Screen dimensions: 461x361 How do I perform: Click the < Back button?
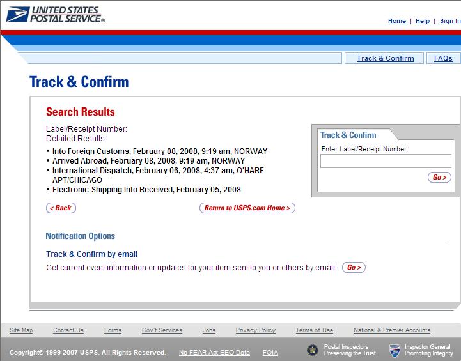tap(61, 208)
